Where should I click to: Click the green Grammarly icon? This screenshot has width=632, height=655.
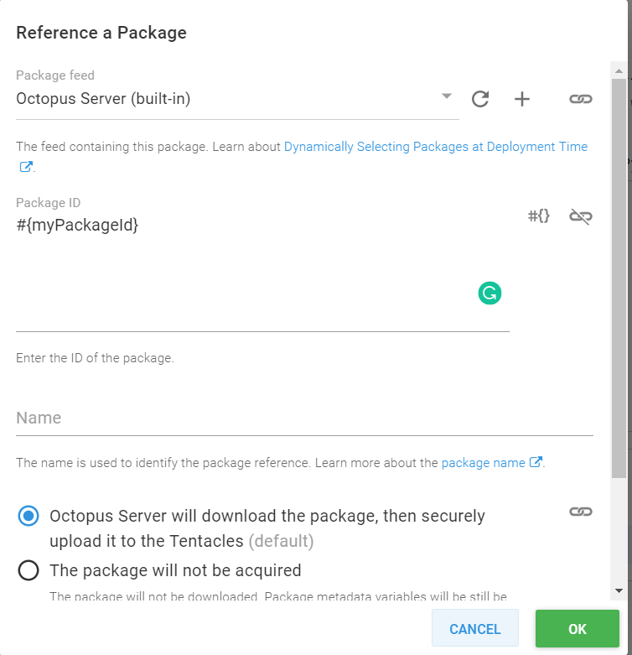coord(490,293)
